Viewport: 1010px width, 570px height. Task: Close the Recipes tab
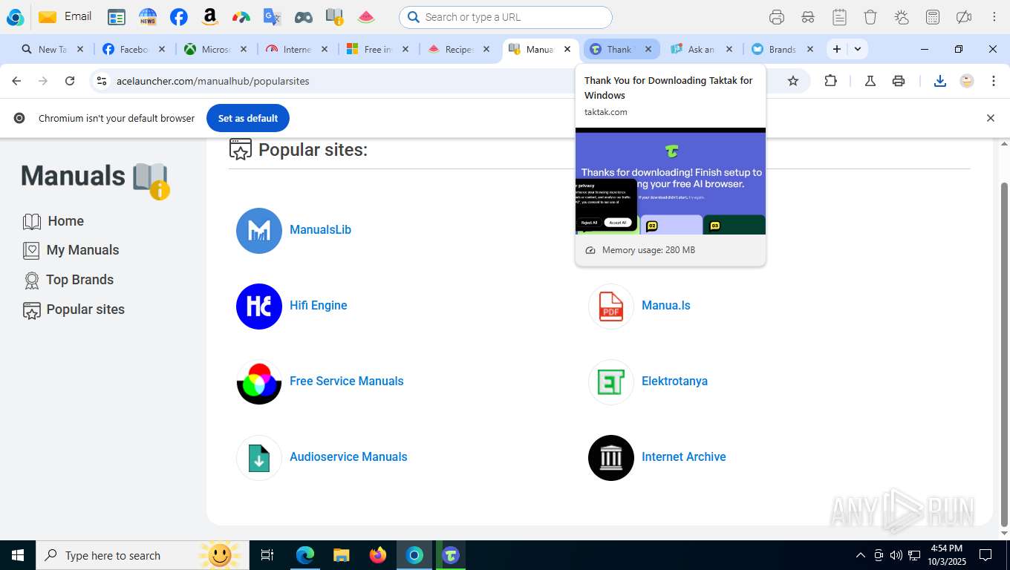(x=486, y=49)
